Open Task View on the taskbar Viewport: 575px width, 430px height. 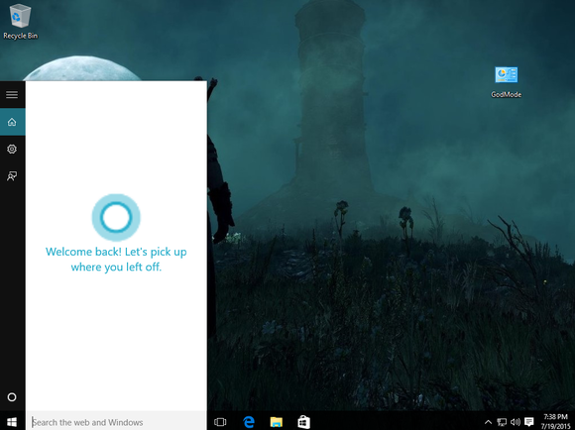[220, 422]
